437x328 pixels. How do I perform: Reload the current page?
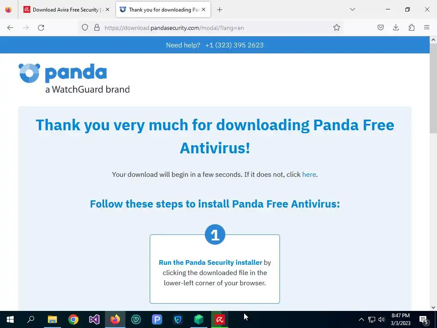(41, 28)
